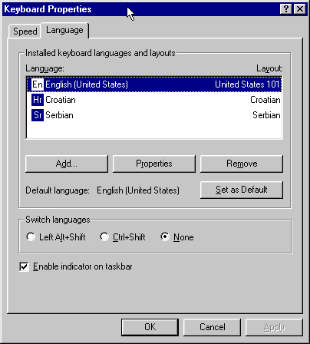The image size is (310, 344).
Task: Select the English (United States) row
Action: (154, 84)
